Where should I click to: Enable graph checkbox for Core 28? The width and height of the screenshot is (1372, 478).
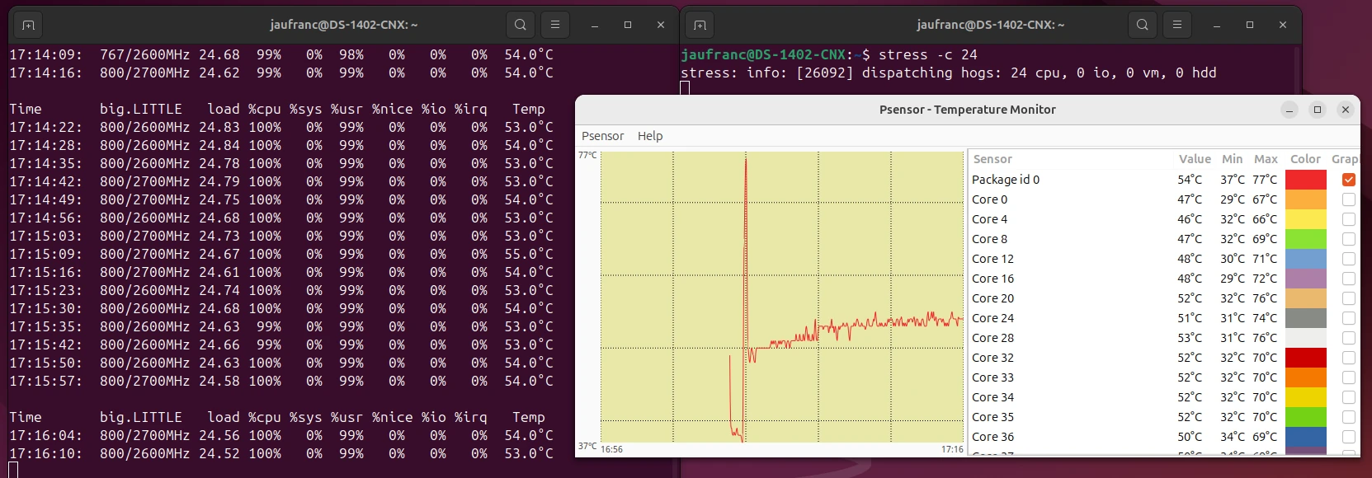click(x=1349, y=338)
